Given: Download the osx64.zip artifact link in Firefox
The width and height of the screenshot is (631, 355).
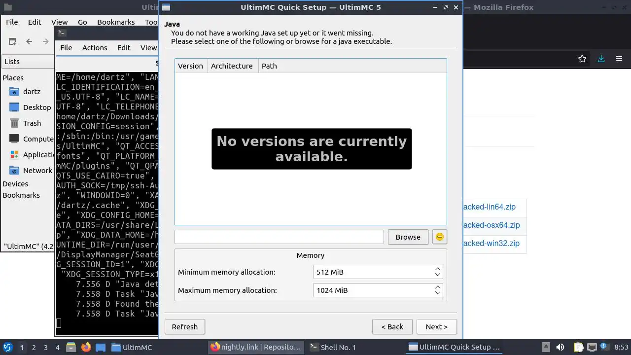Looking at the screenshot, I should [491, 225].
